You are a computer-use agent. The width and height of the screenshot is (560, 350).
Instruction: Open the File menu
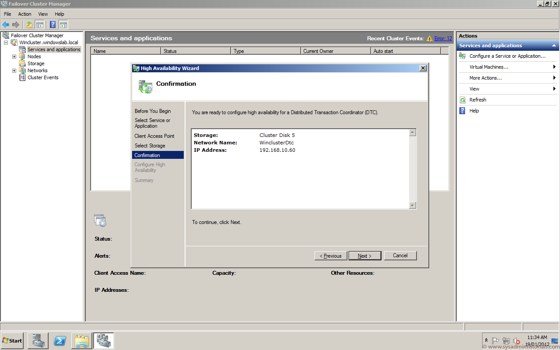(x=7, y=14)
